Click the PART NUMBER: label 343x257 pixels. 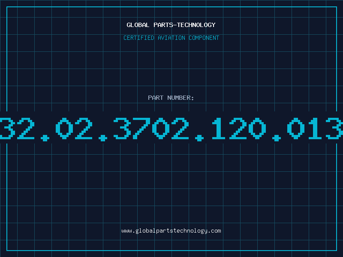pos(171,98)
